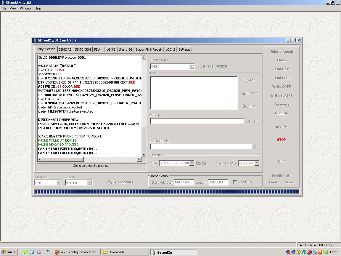Click the red STOP button
The width and height of the screenshot is (341, 256).
click(282, 140)
